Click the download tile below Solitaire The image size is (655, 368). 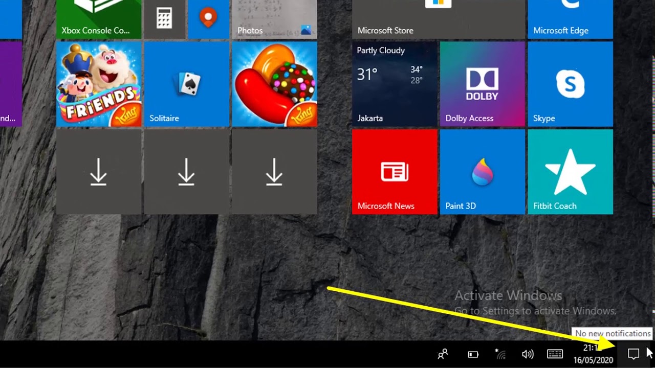click(186, 172)
